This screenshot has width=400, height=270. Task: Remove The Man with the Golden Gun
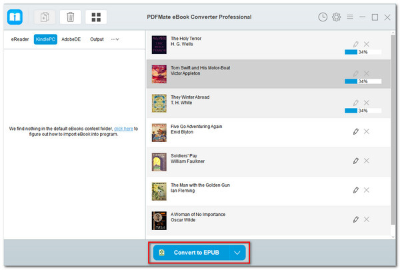tap(367, 190)
